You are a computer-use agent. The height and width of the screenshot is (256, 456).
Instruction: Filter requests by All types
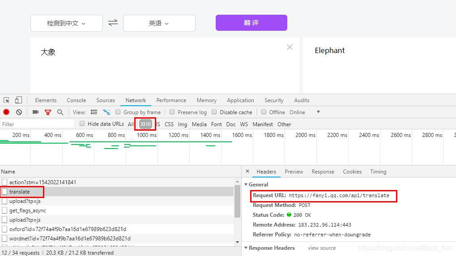[x=131, y=124]
